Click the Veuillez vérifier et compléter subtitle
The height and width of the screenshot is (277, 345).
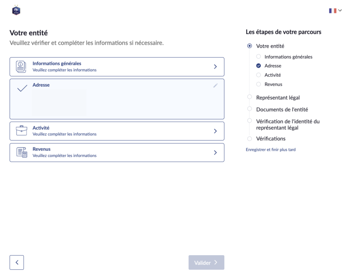[87, 43]
